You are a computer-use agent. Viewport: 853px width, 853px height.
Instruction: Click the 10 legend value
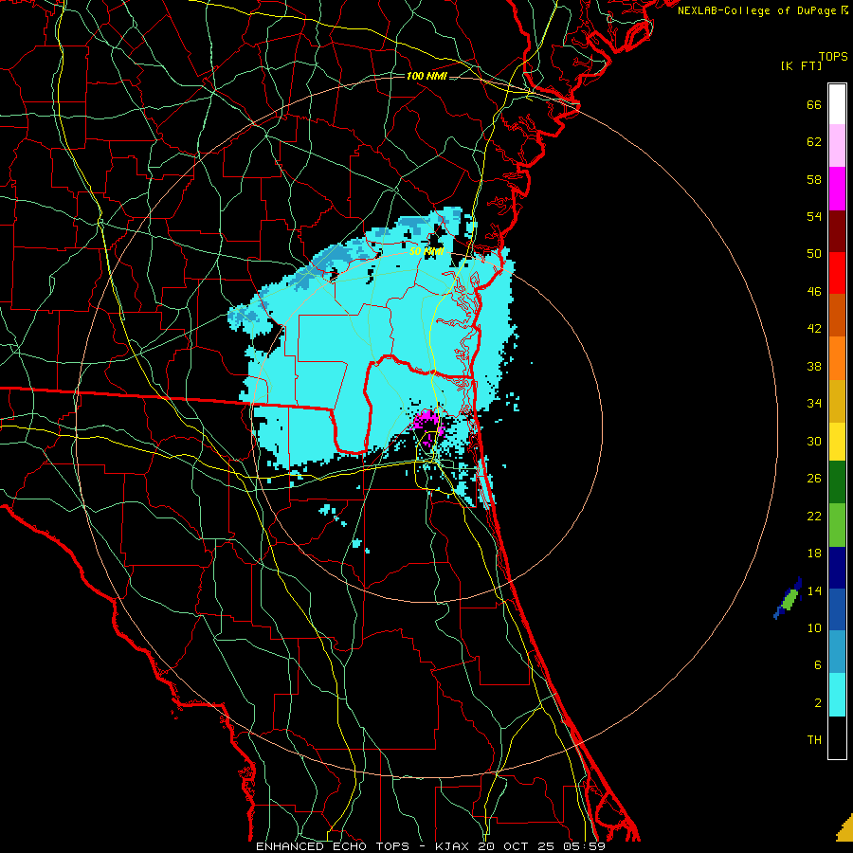tap(814, 628)
